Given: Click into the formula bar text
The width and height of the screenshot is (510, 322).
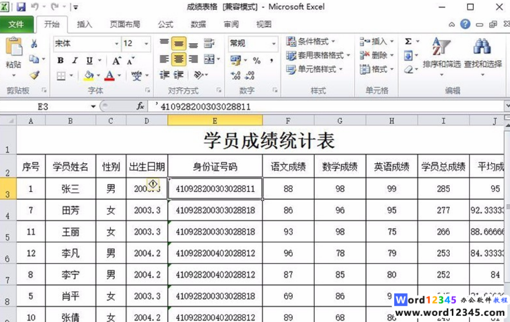Looking at the screenshot, I should (326, 106).
